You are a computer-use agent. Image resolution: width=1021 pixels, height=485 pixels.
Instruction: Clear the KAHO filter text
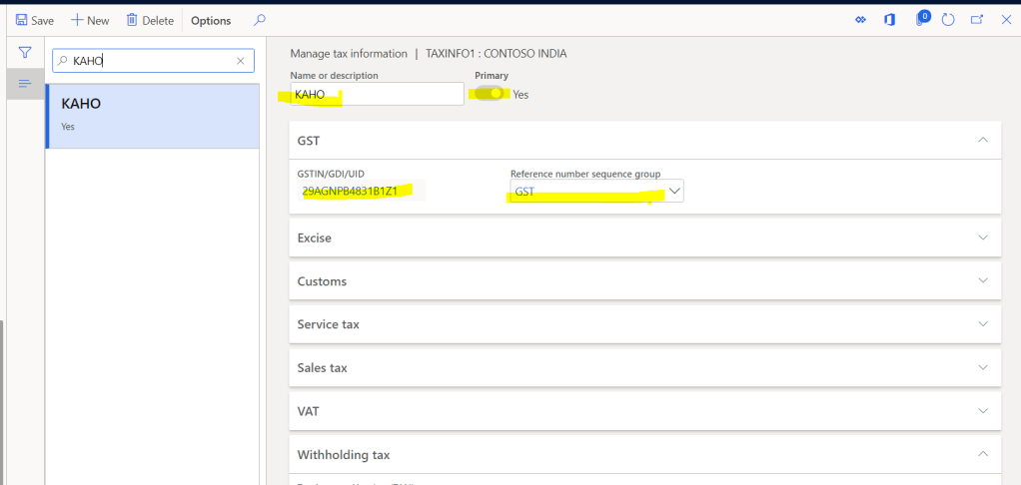click(240, 61)
